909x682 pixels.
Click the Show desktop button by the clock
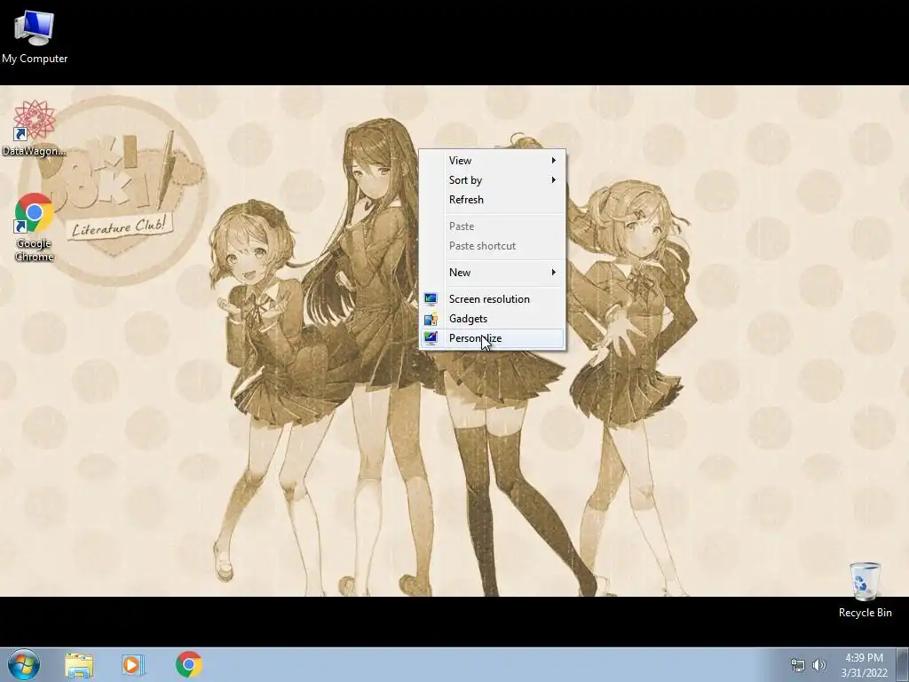(902, 665)
